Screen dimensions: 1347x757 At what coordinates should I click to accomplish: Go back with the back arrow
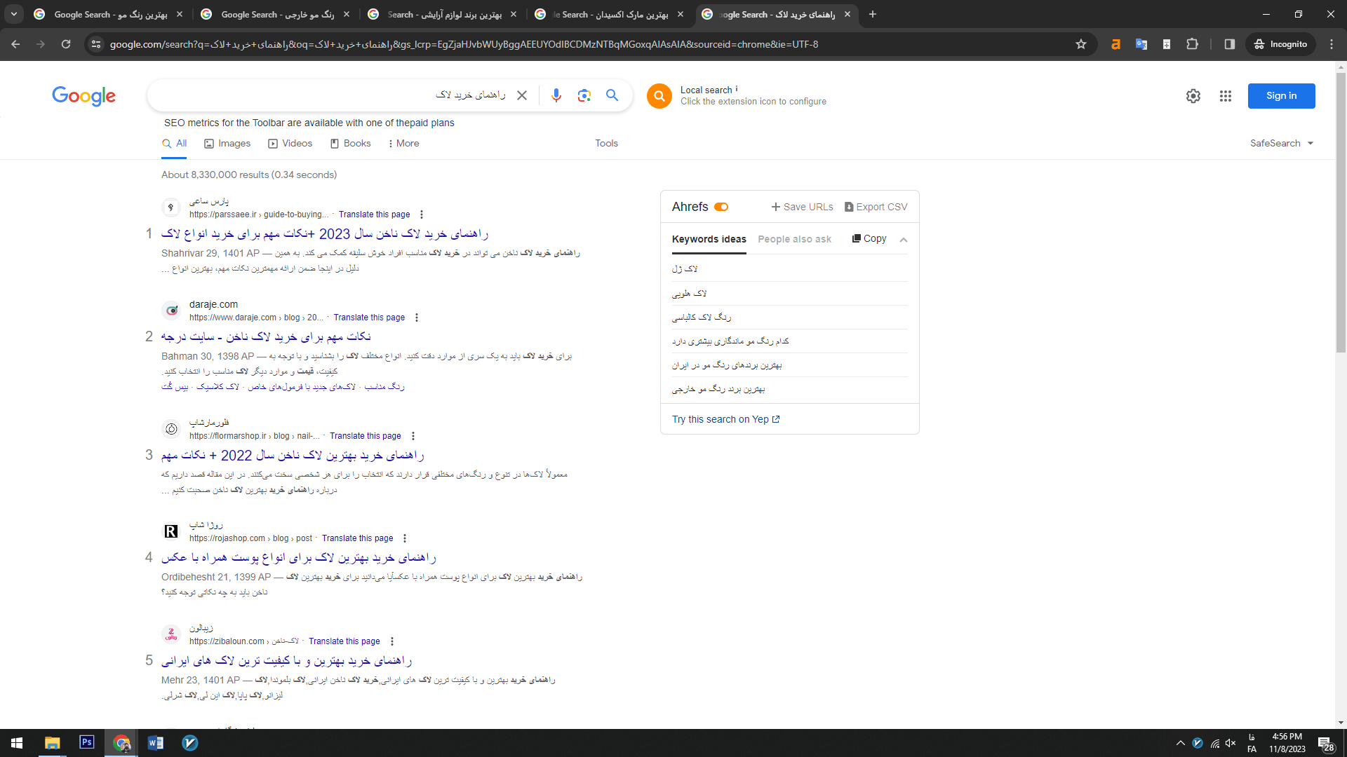[x=15, y=44]
